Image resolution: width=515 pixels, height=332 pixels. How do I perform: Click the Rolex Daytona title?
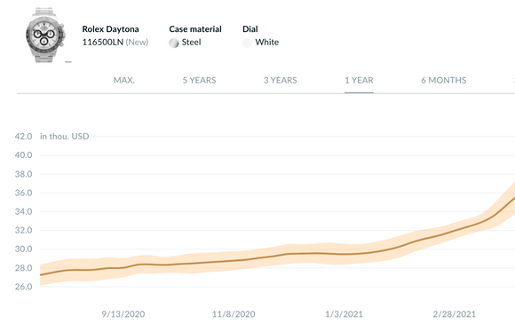(x=110, y=29)
